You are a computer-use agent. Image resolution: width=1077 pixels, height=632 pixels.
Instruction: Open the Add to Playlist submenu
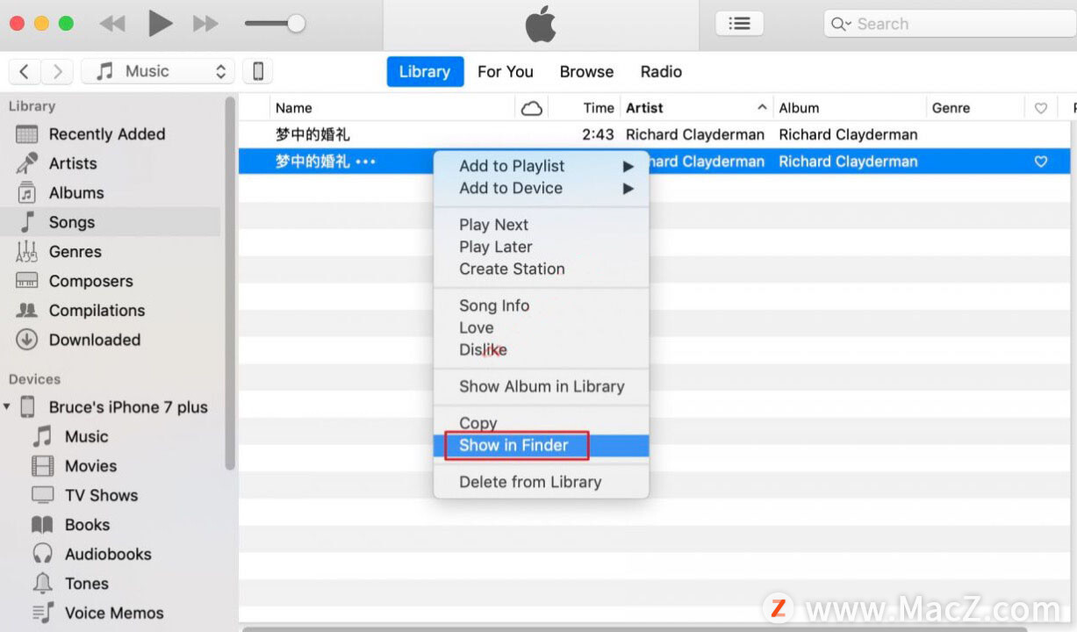click(542, 166)
